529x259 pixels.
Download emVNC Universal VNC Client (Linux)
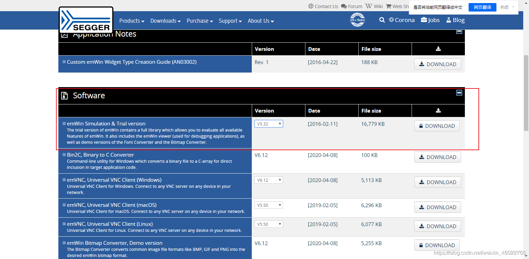pos(437,226)
